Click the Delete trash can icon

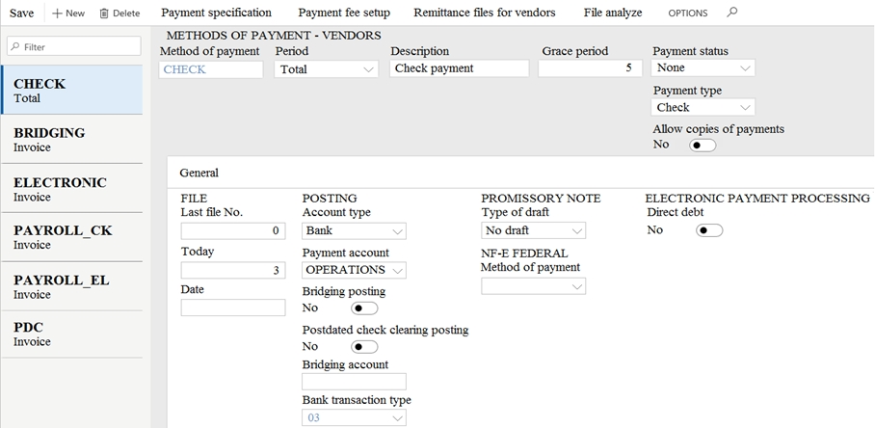[104, 13]
